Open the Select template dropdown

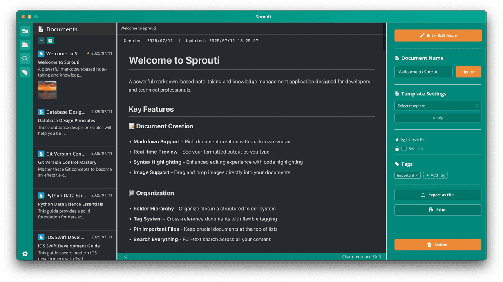pos(438,106)
